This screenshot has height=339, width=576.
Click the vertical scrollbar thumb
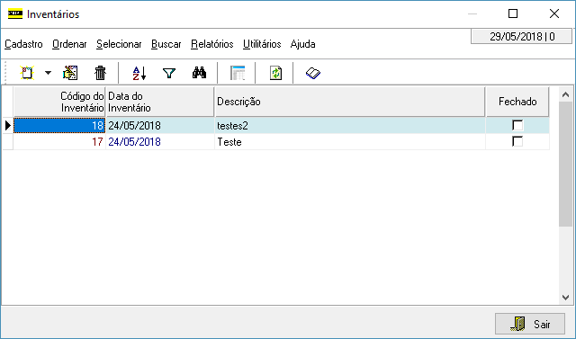[x=565, y=165]
